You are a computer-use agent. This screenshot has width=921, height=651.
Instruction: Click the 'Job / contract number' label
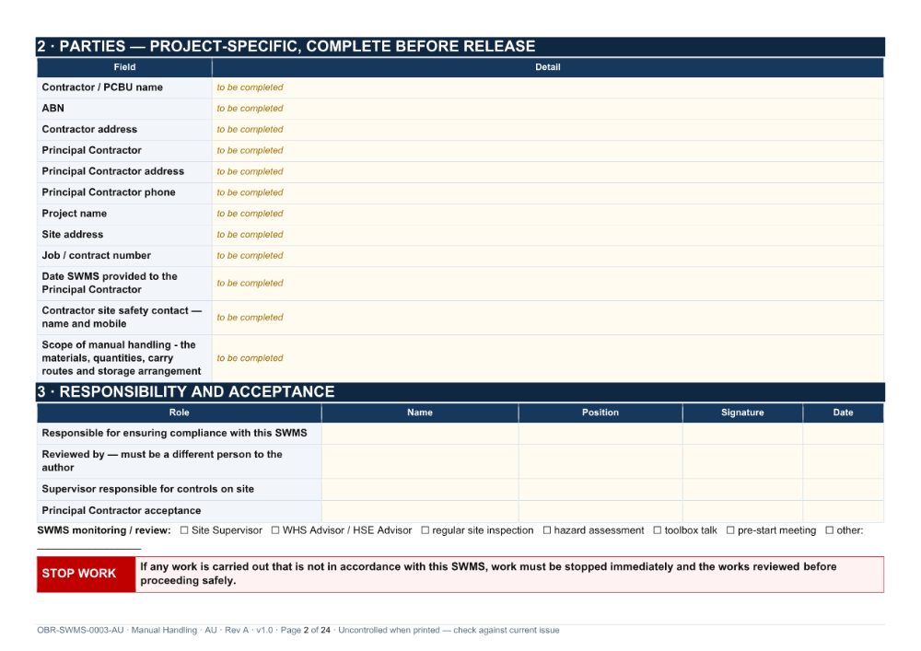(x=97, y=256)
